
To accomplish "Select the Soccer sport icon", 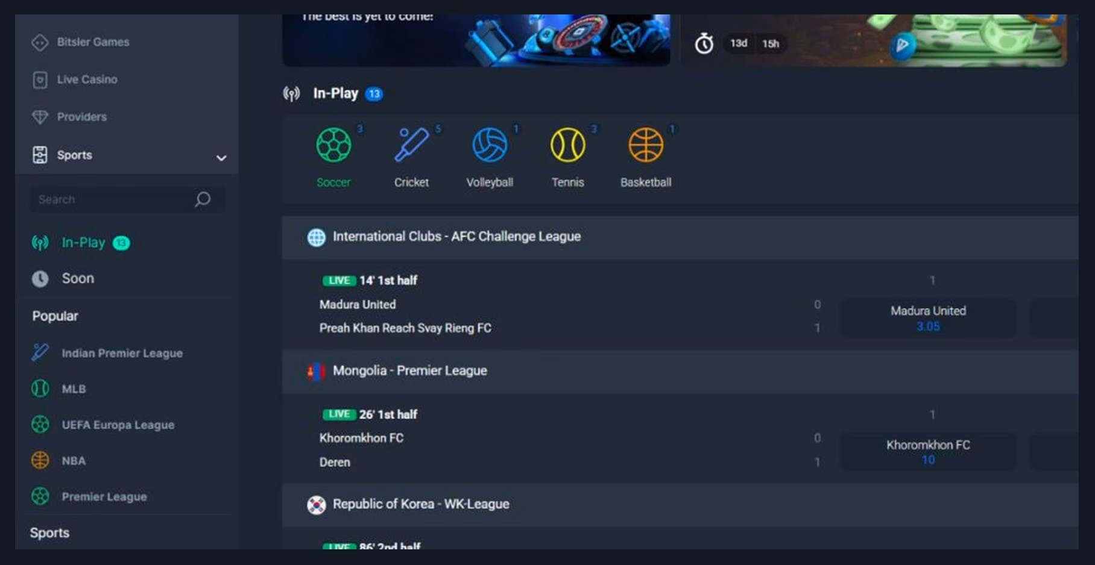I will coord(333,145).
